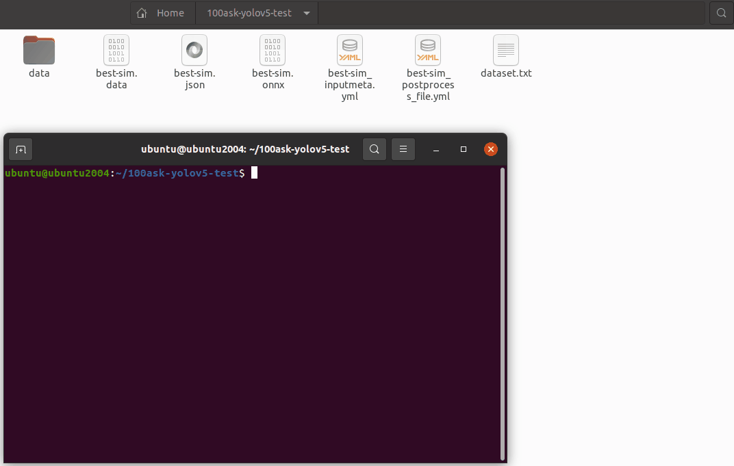Open a new terminal tab

pyautogui.click(x=21, y=149)
